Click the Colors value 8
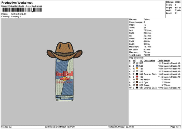182x129 pixels. [175, 5]
